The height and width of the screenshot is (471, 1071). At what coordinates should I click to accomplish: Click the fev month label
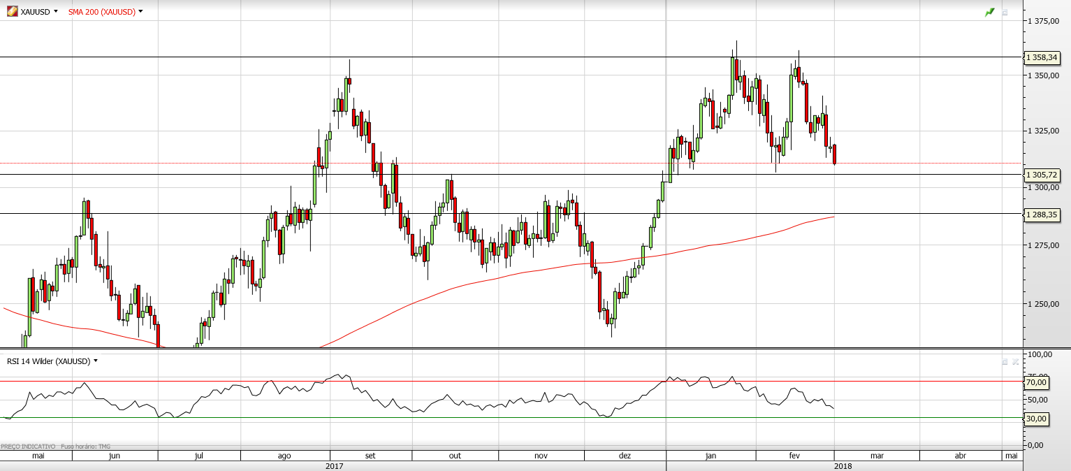(794, 456)
